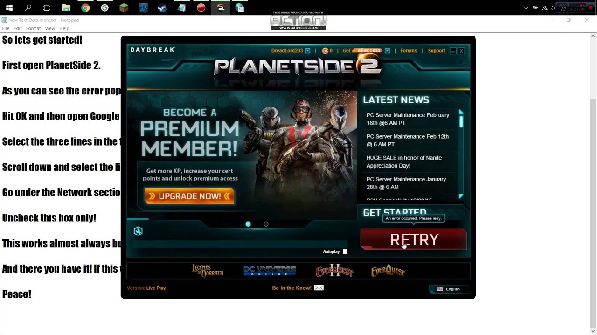Open Task View in taskbar

47,7
